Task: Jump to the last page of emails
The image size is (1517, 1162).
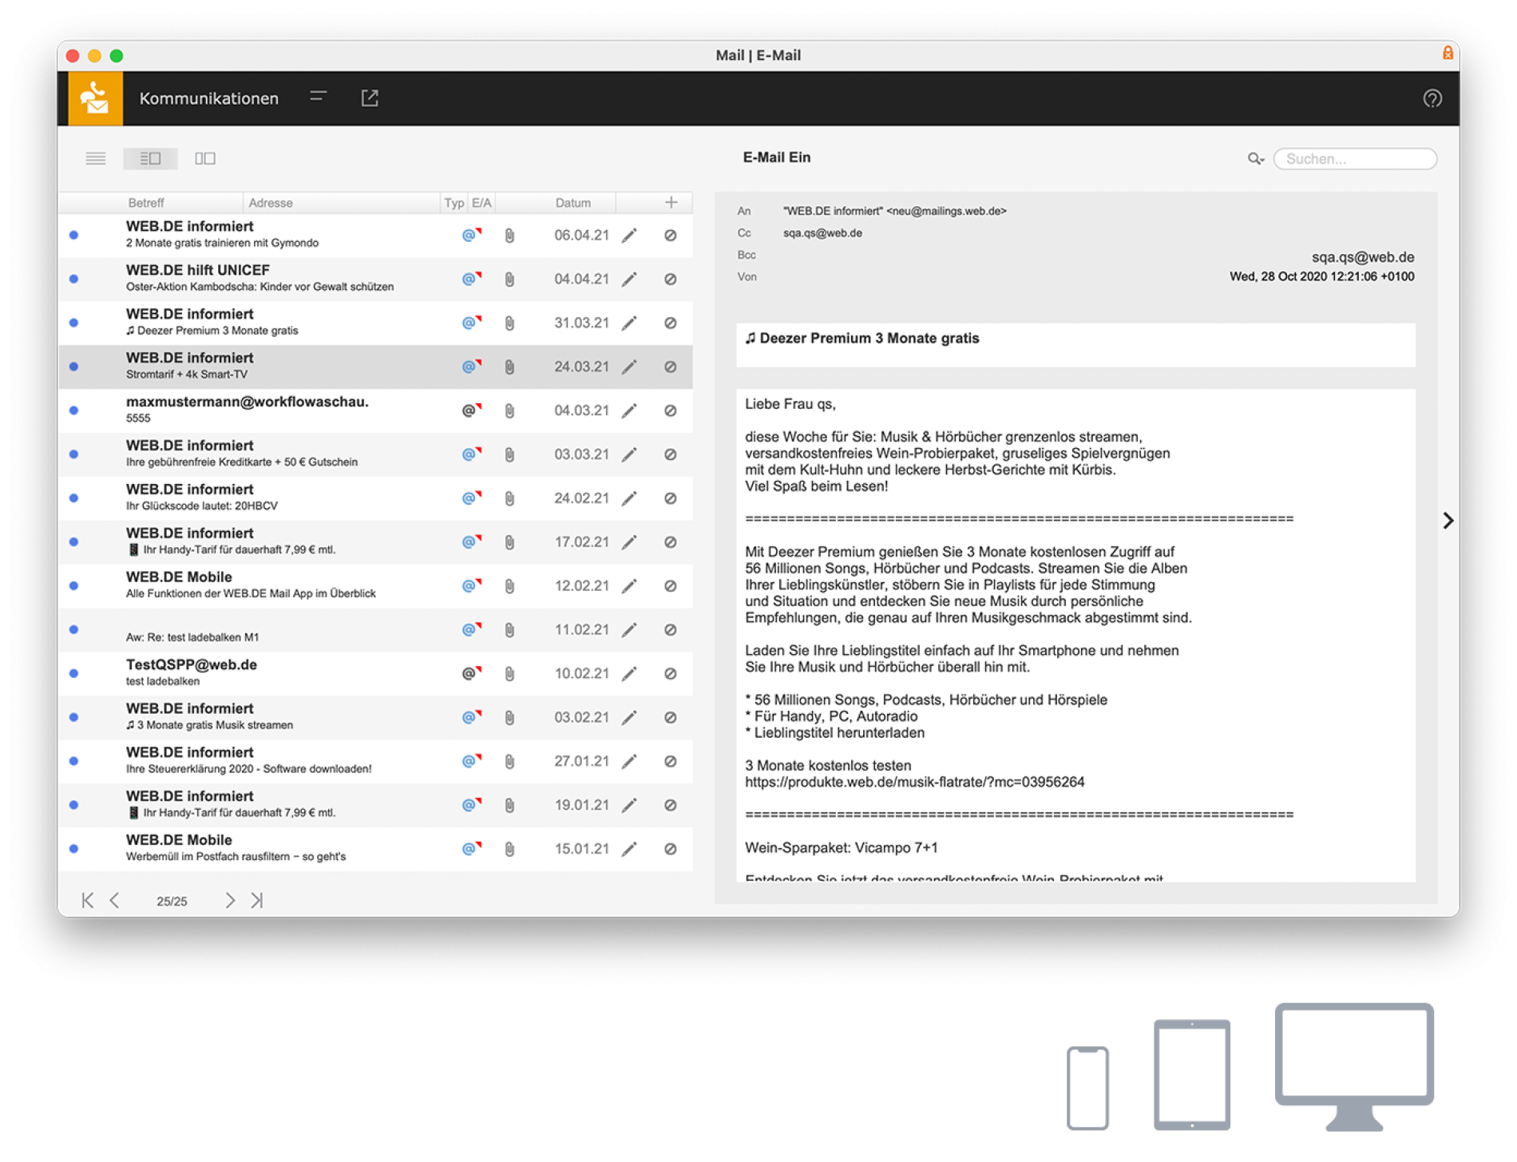Action: click(256, 901)
